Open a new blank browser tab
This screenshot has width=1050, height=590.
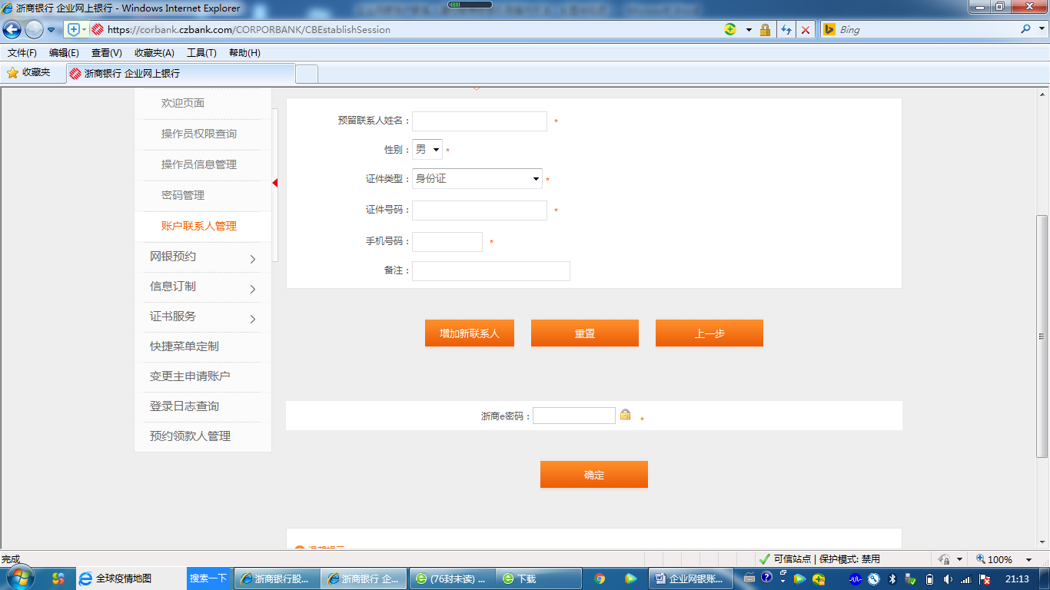coord(307,74)
